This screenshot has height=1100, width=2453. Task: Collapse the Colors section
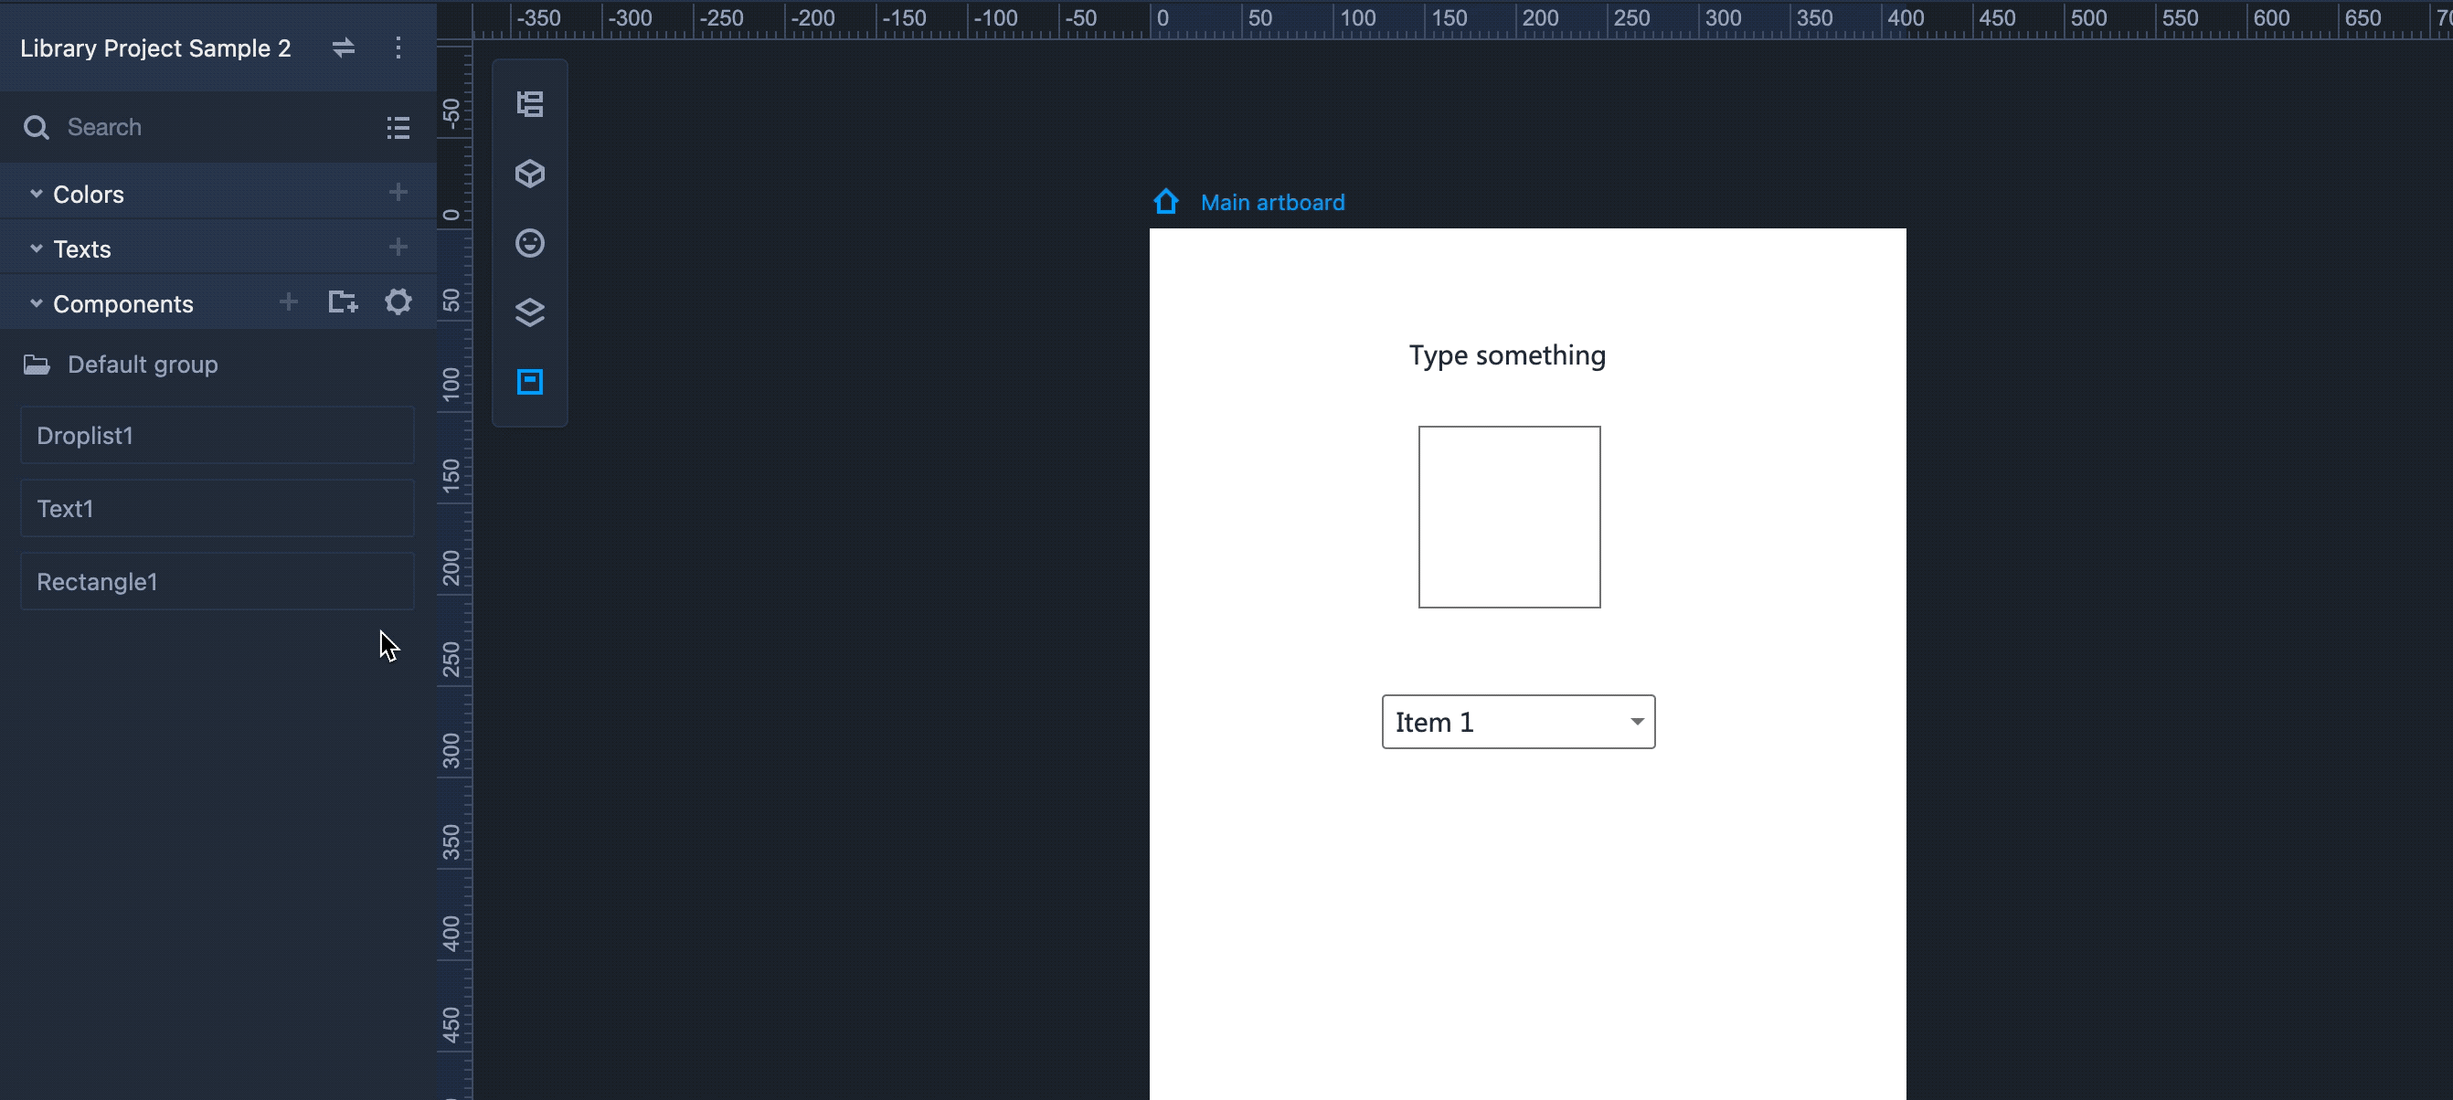click(37, 193)
